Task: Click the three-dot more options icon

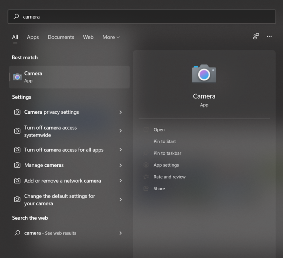Action: [269, 36]
